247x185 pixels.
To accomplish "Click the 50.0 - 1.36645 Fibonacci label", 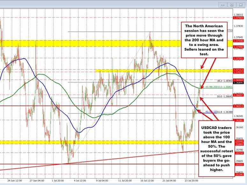I will click(x=225, y=96).
